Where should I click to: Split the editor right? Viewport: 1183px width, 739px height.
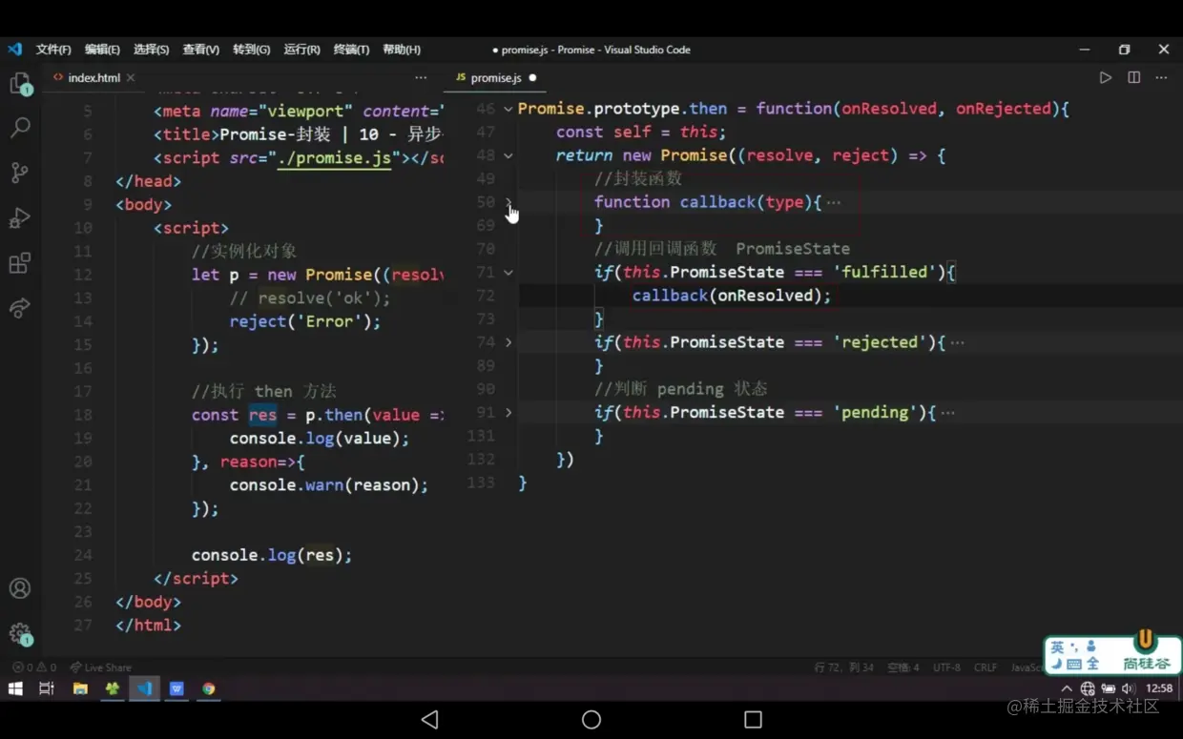point(1133,77)
